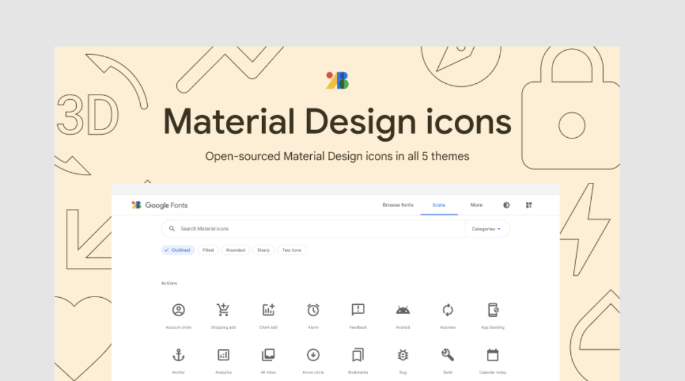Select the Autorenew icon
This screenshot has width=685, height=381.
pyautogui.click(x=448, y=310)
